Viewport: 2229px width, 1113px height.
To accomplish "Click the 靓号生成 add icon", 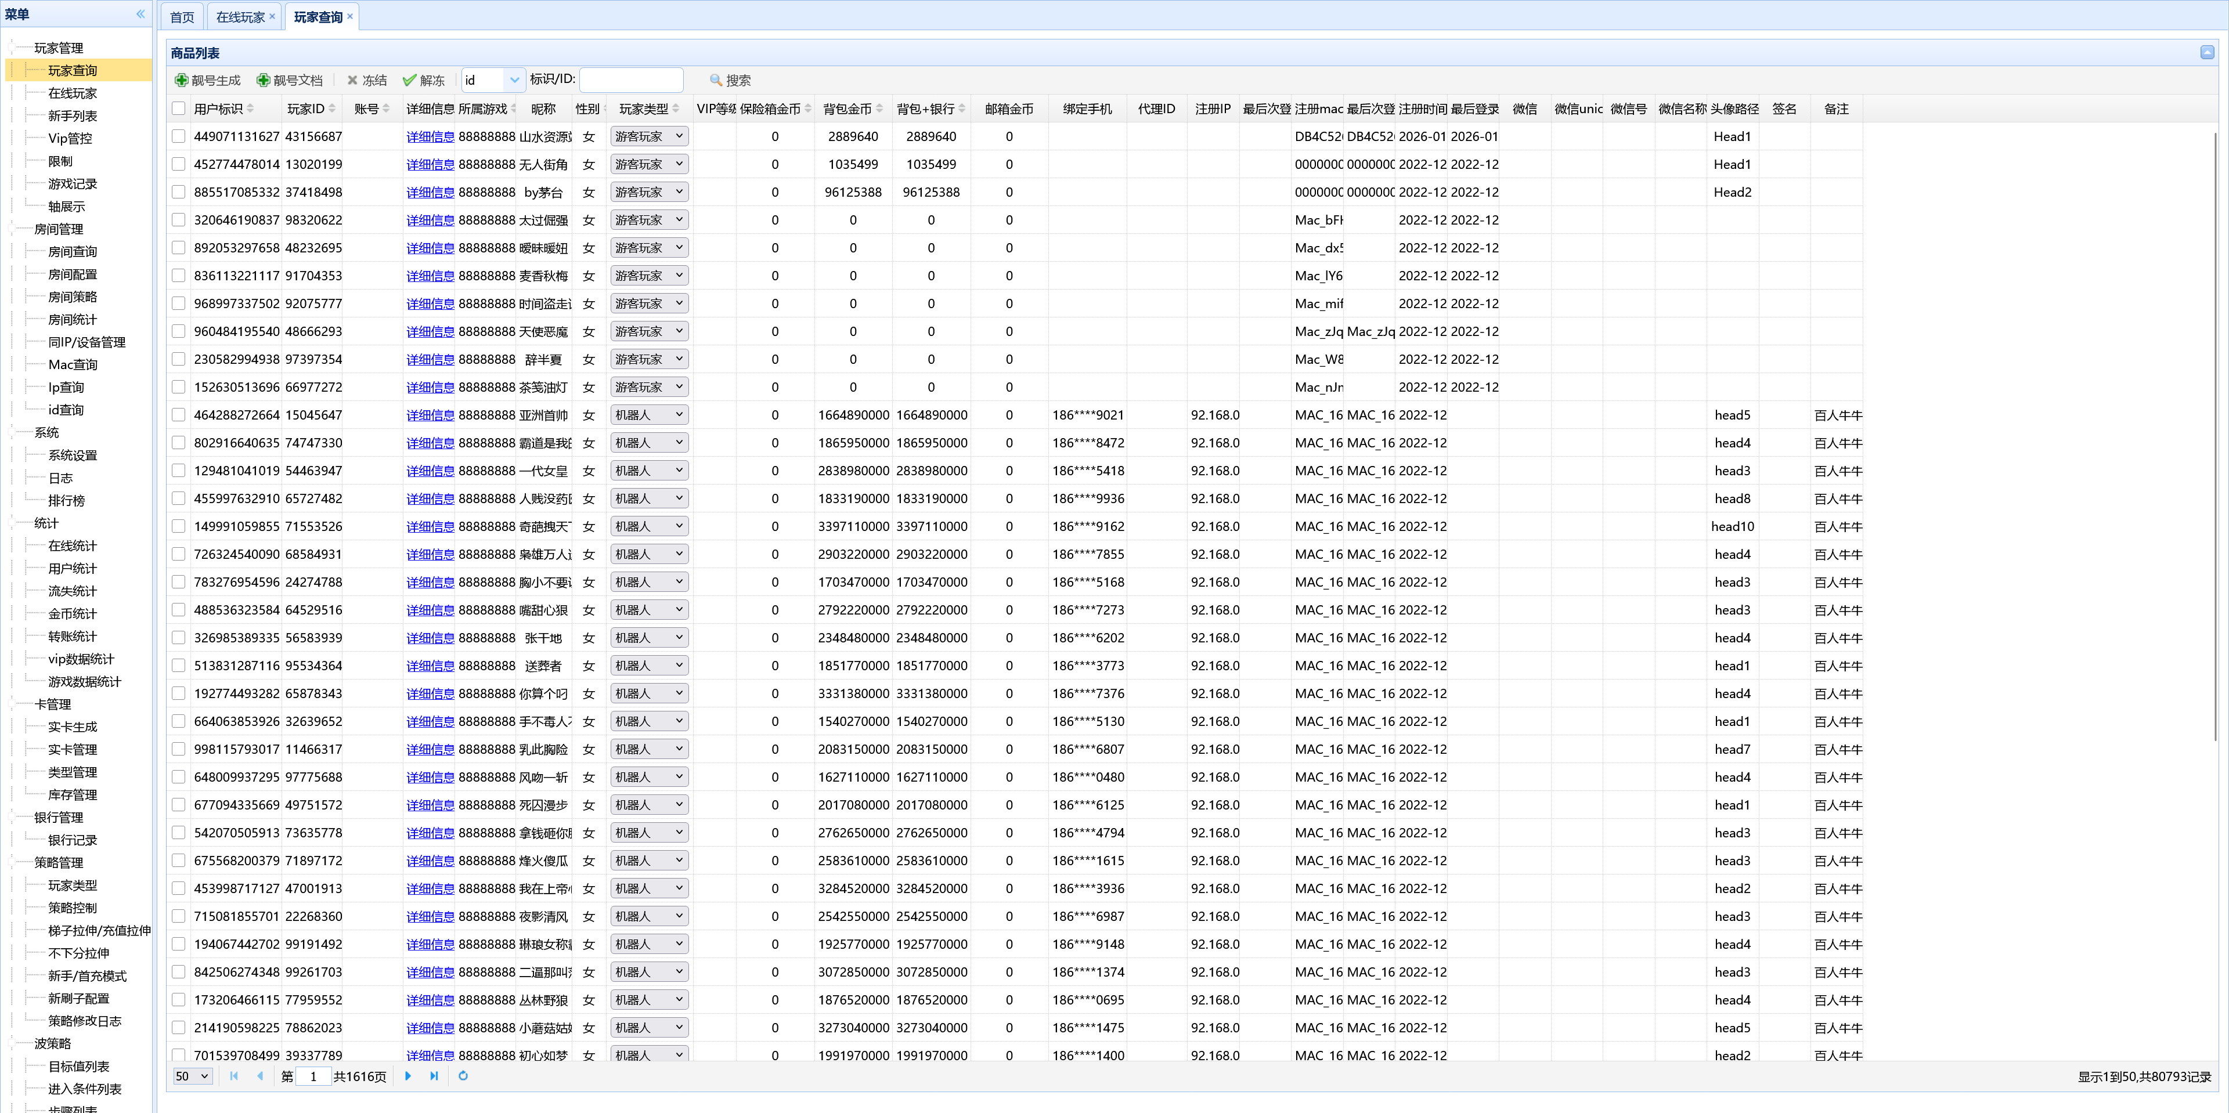I will pos(182,81).
